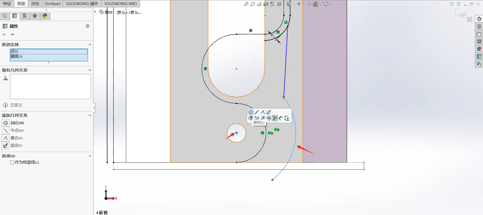Click Select Other icon in context toolbar
The width and height of the screenshot is (483, 215).
click(x=251, y=118)
